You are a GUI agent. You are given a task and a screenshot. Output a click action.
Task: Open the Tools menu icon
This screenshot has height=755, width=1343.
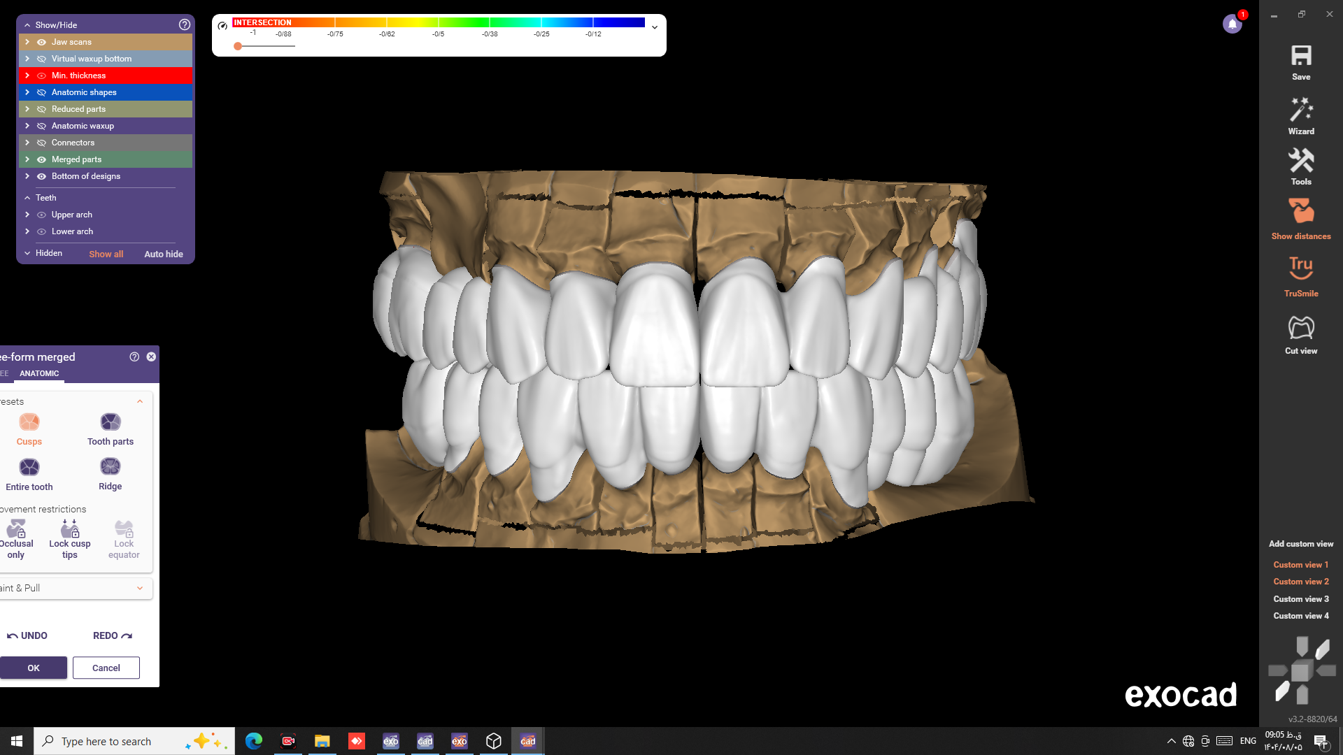[1300, 161]
